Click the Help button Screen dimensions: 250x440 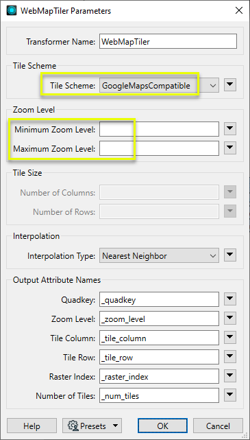[32, 426]
